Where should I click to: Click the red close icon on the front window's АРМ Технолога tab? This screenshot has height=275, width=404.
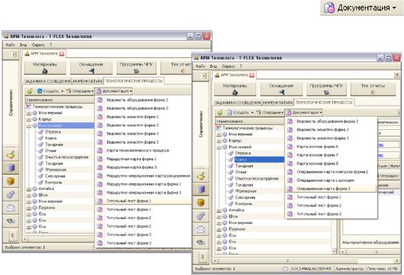tap(252, 75)
